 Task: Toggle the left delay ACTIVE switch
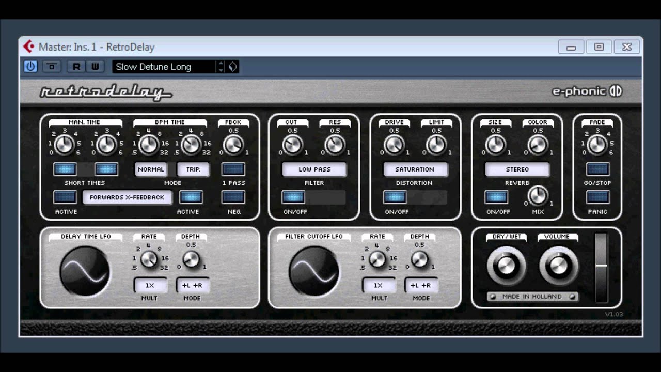click(65, 197)
